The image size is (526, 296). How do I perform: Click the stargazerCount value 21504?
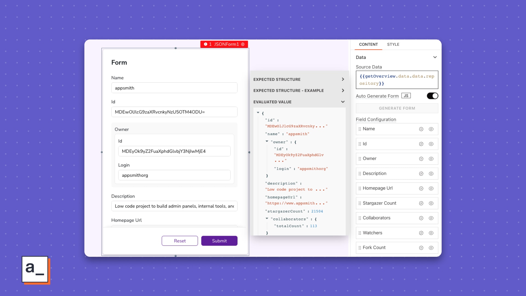point(317,211)
